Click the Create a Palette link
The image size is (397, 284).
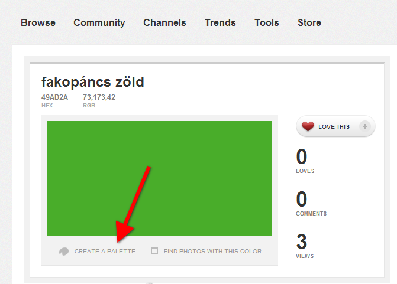105,252
